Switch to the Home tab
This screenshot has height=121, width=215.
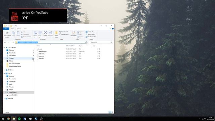12,29
